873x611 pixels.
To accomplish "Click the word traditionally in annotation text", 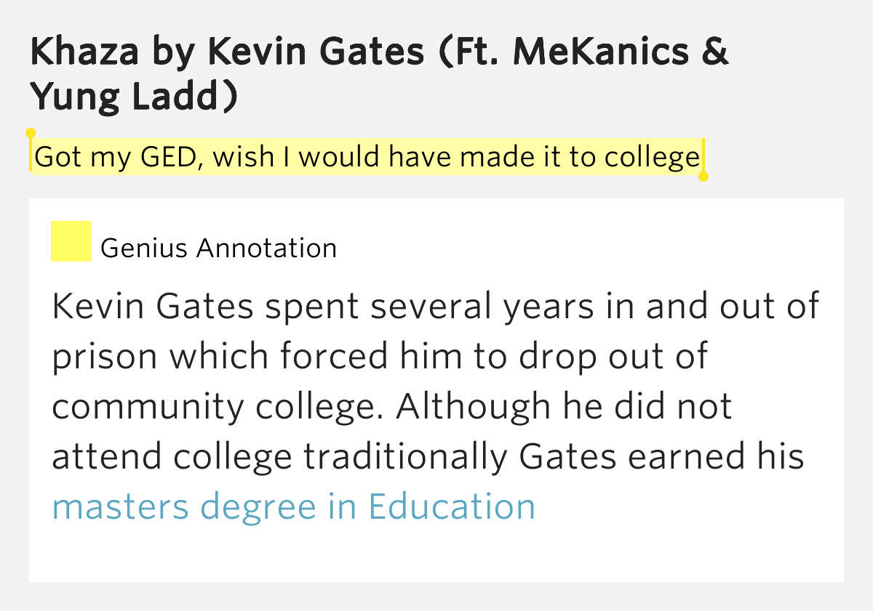I will tap(405, 457).
